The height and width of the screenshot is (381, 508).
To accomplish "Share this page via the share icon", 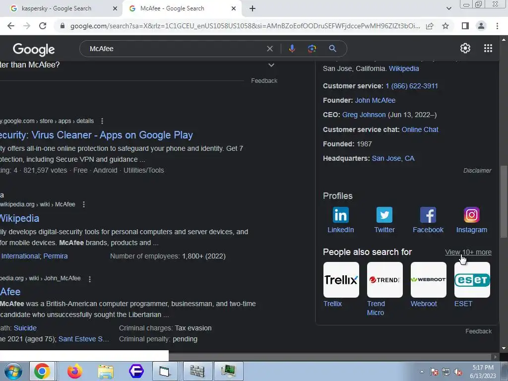I will 430,26.
